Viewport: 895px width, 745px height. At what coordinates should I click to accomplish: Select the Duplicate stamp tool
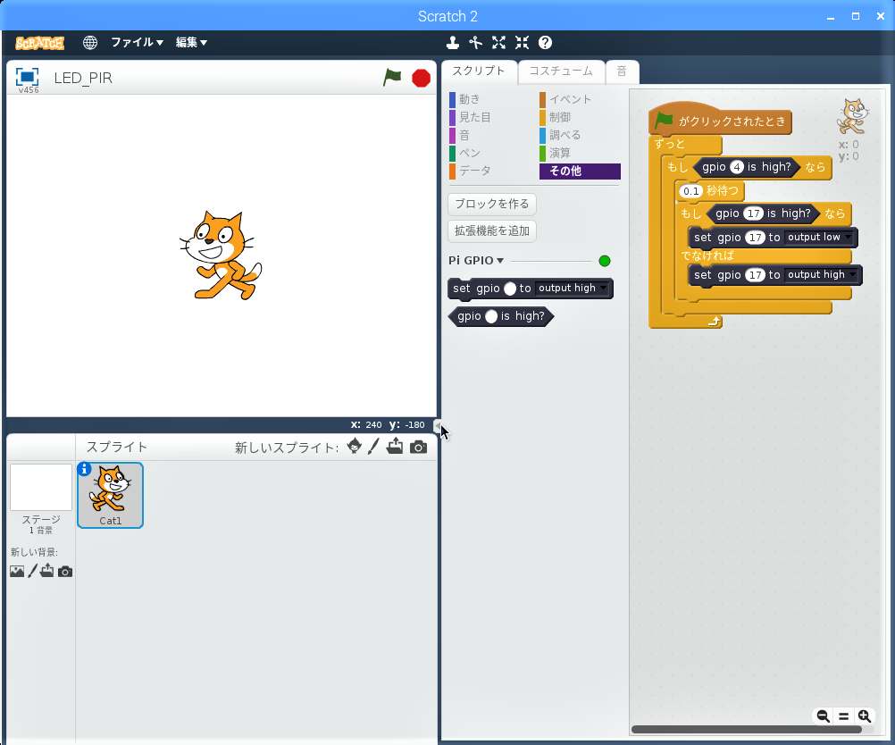coord(453,42)
